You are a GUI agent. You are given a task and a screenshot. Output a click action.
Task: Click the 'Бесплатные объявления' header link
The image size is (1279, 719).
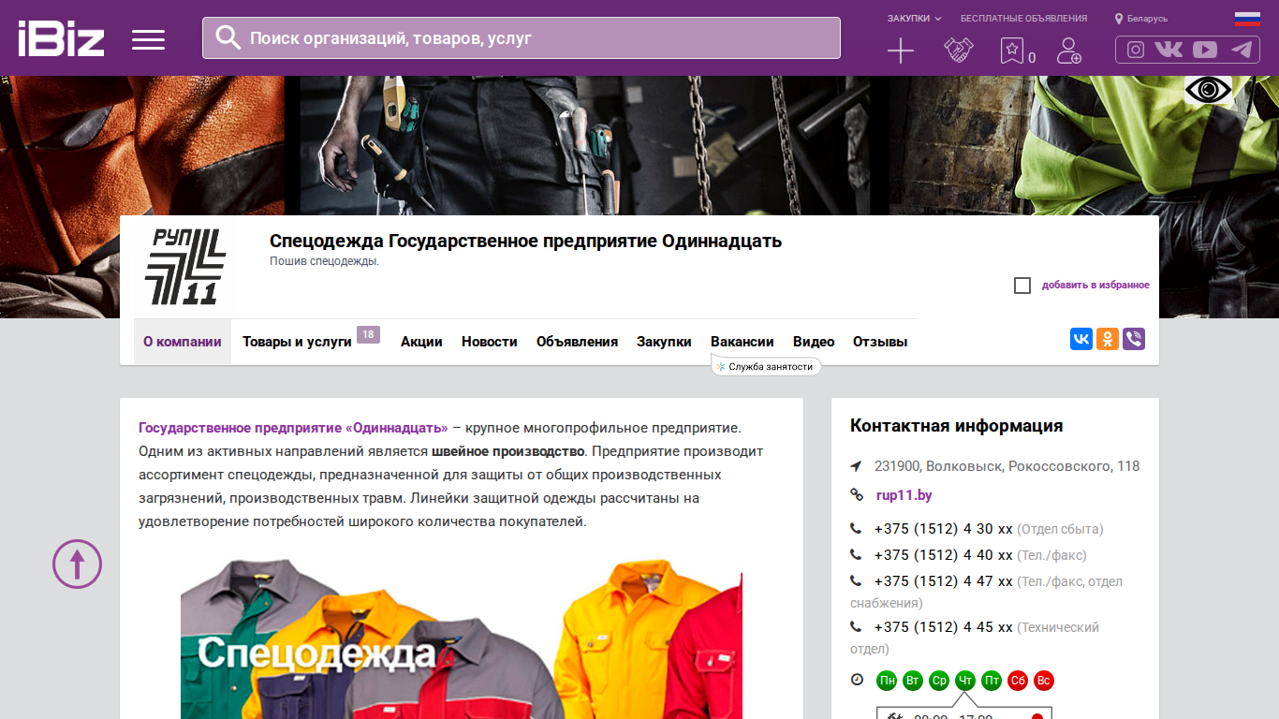pos(1024,19)
